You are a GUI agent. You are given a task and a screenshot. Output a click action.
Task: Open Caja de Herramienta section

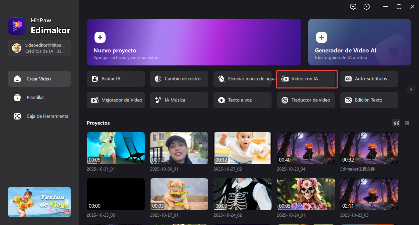(39, 116)
